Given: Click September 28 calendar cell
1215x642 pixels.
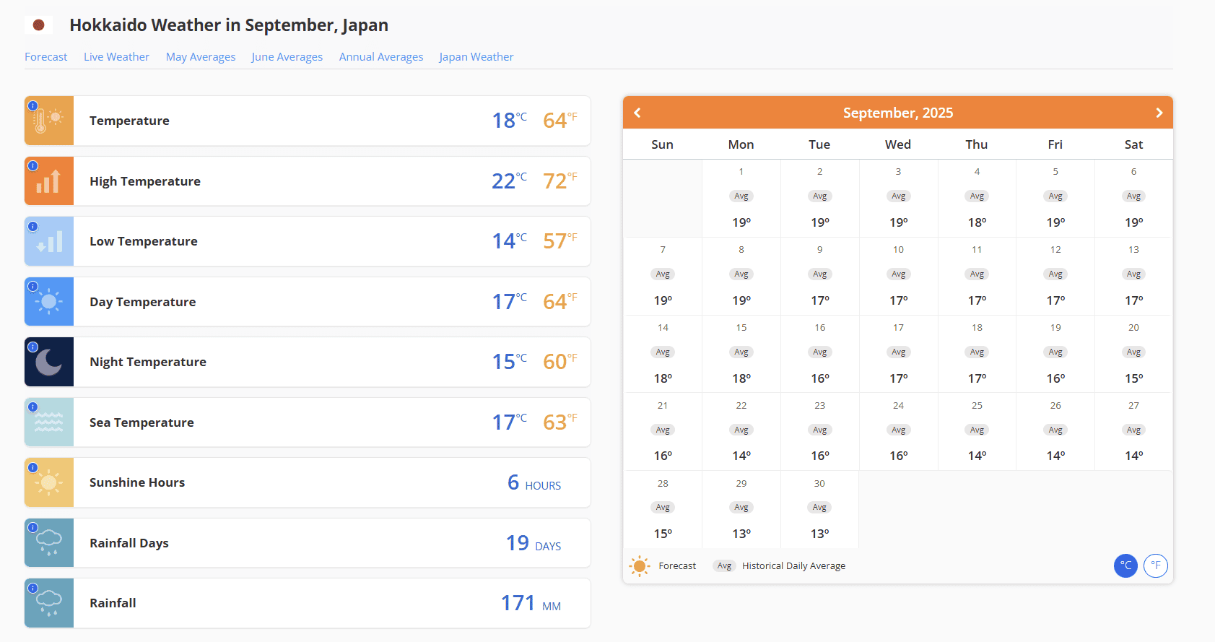Looking at the screenshot, I should click(663, 510).
